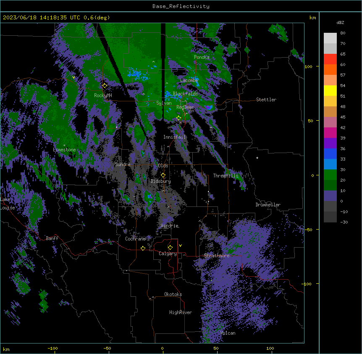Click the Ponoka city label
This screenshot has width=362, height=354.
202,57
